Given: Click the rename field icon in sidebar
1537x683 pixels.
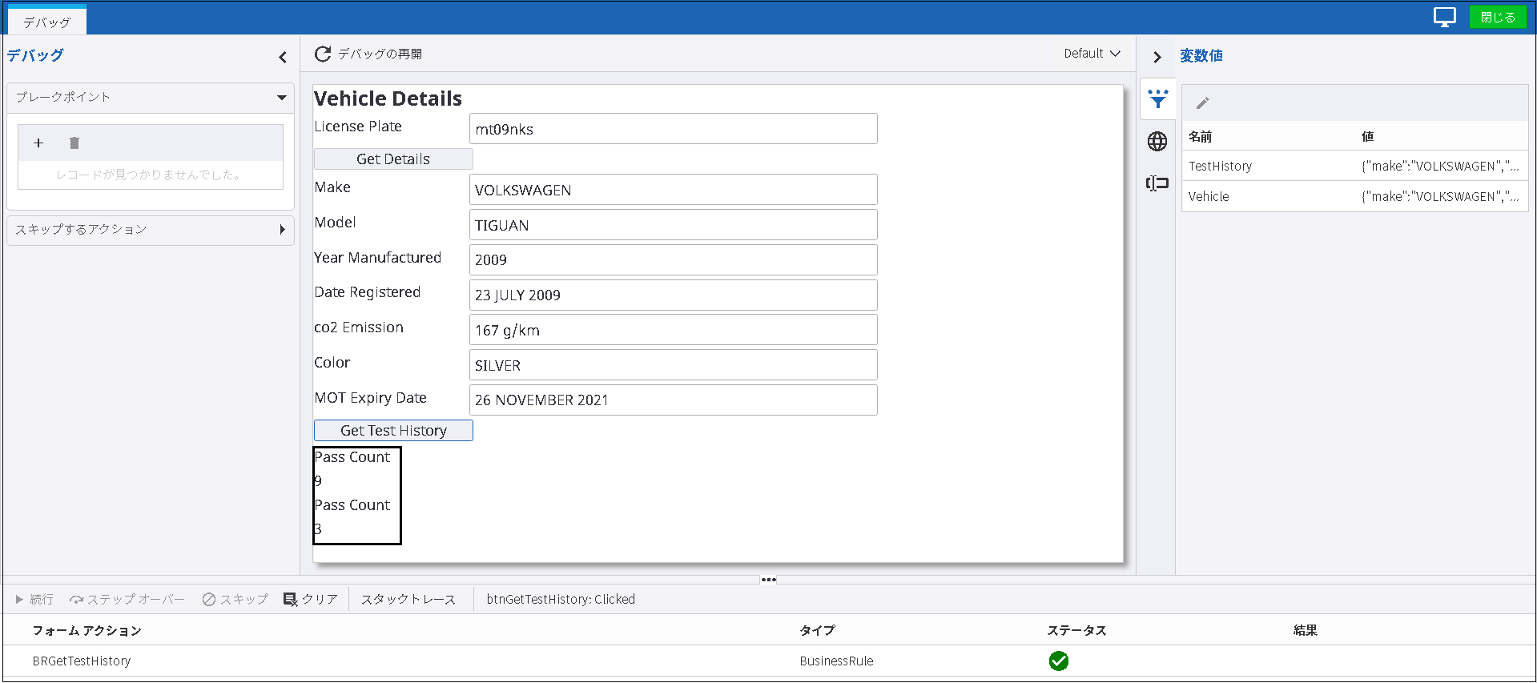Looking at the screenshot, I should (x=1157, y=183).
